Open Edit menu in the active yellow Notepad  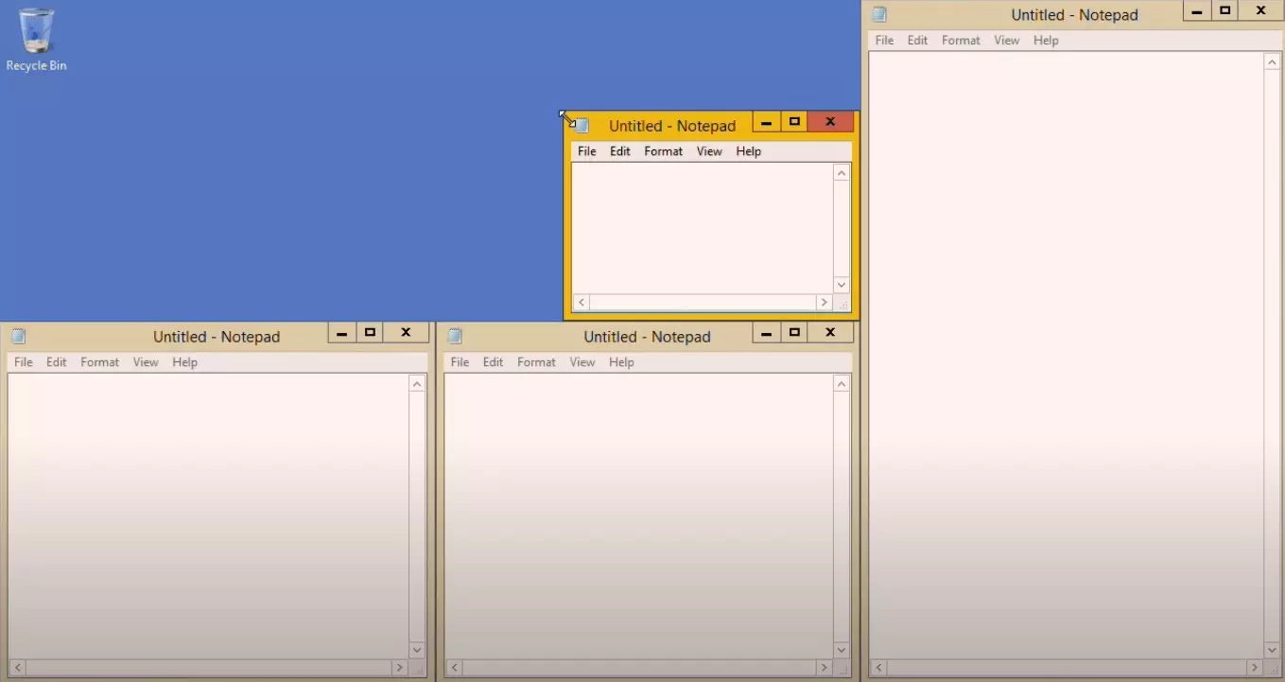point(619,151)
